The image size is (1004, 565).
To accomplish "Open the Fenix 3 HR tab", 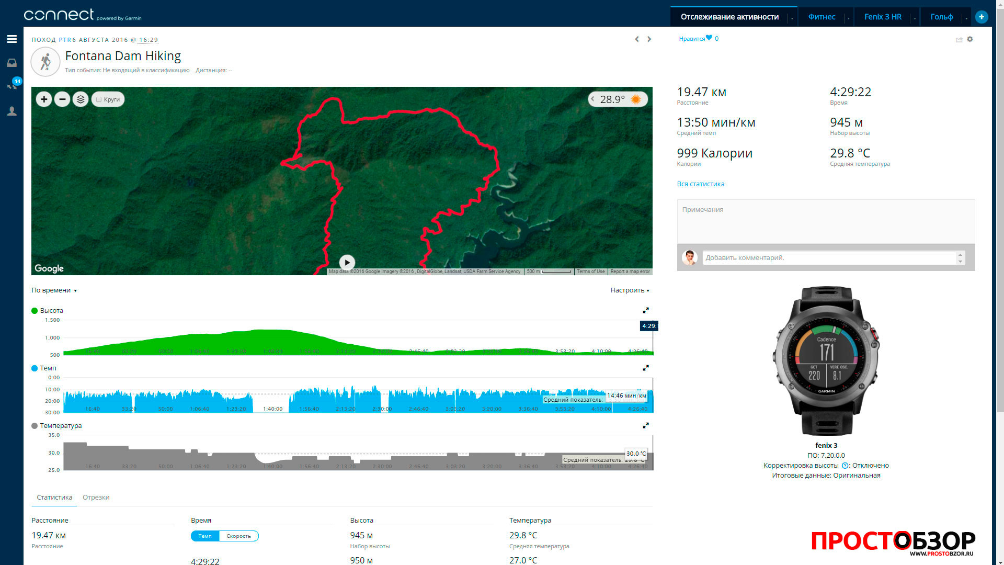I will [883, 17].
